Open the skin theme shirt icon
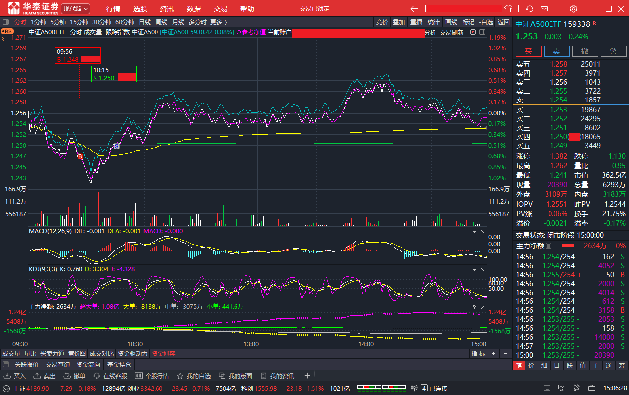 tap(508, 9)
